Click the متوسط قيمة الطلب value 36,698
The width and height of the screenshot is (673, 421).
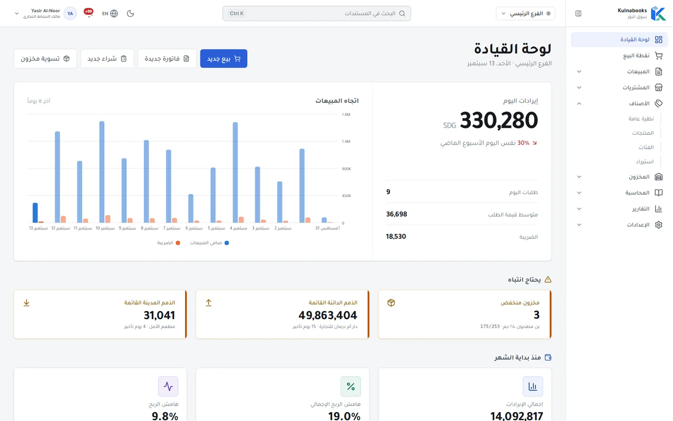(396, 214)
